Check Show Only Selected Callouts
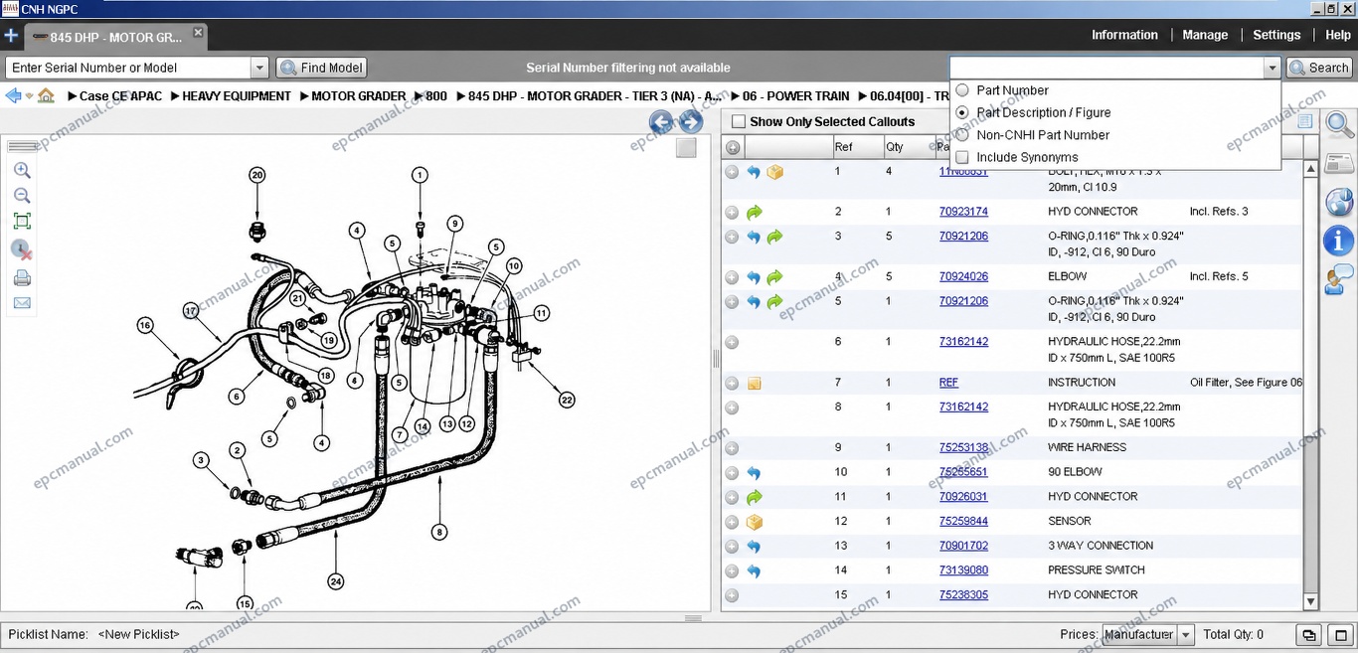1358x653 pixels. pyautogui.click(x=738, y=122)
